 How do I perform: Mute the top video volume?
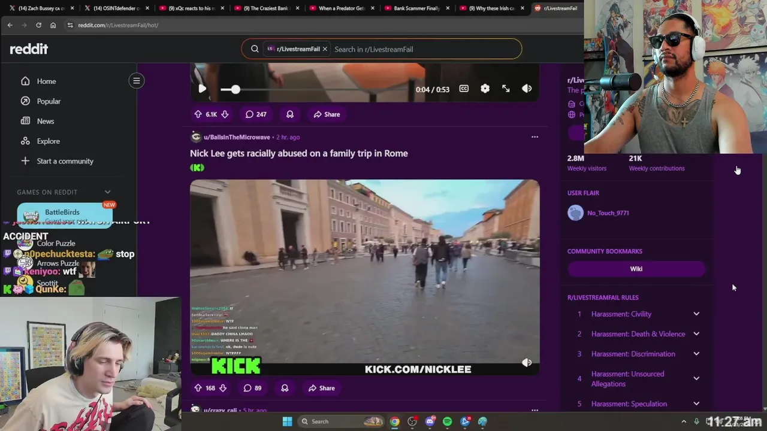(x=527, y=89)
